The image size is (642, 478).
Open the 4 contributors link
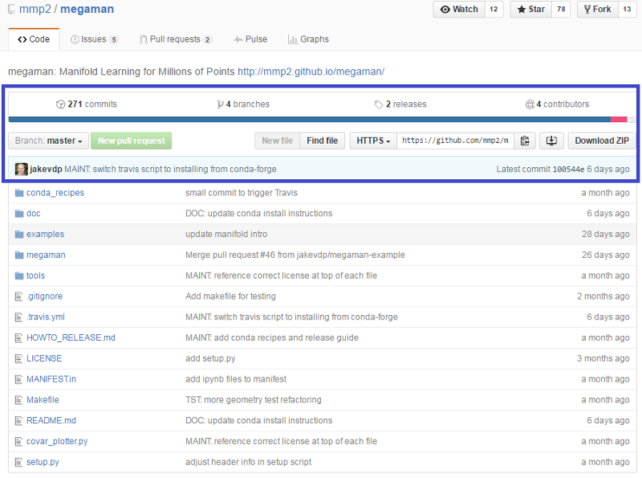[x=557, y=104]
